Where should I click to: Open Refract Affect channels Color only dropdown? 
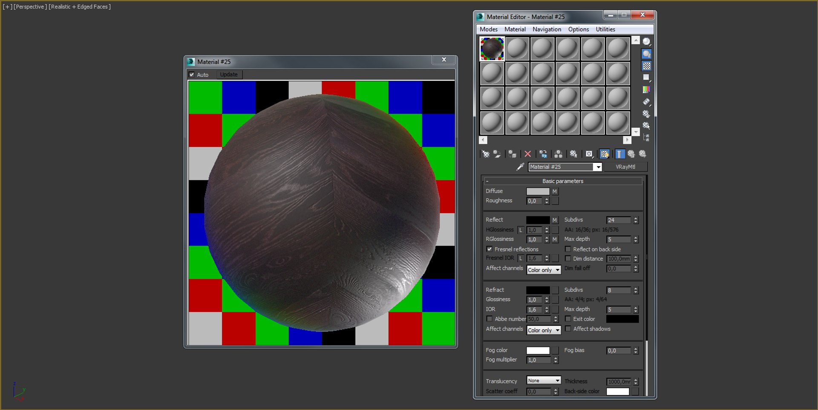point(544,330)
